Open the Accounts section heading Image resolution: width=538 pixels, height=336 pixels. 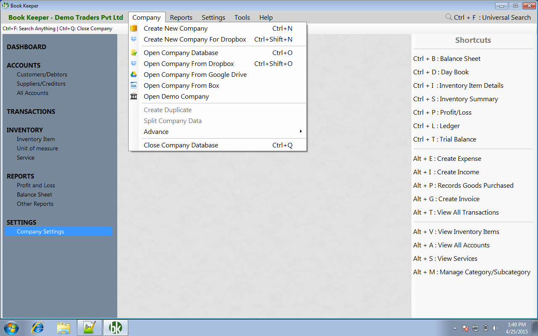point(24,66)
